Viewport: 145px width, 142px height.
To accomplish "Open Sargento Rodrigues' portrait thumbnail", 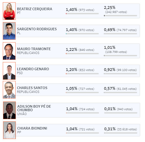I will coord(9,31).
